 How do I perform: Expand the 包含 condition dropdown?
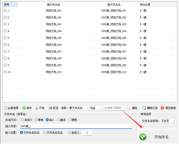(x=96, y=108)
